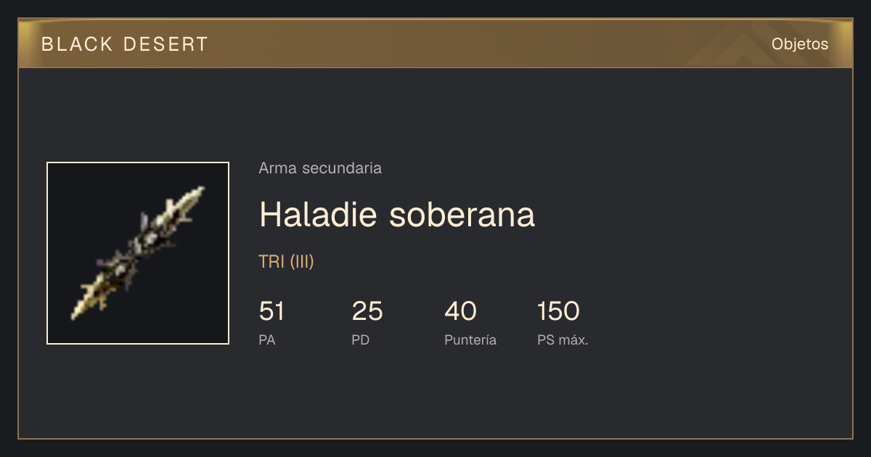Click the Puntería value 40
The image size is (871, 457).
460,311
